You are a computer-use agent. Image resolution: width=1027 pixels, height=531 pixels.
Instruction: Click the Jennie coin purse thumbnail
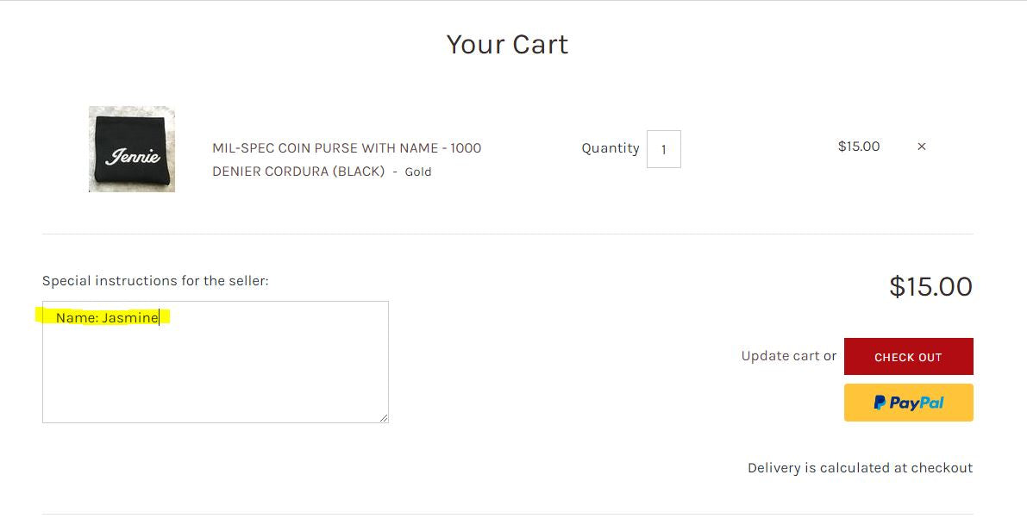132,149
